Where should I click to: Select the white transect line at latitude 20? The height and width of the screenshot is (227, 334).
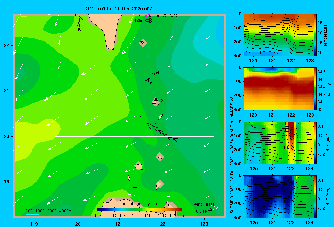click(x=134, y=136)
